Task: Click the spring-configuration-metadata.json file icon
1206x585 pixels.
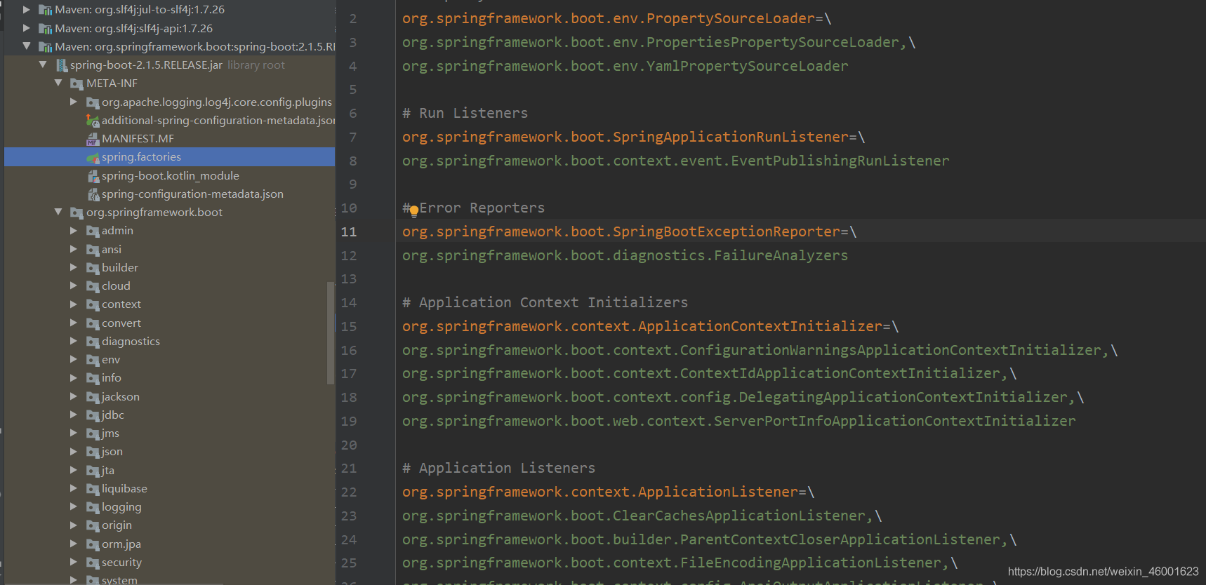Action: (93, 194)
